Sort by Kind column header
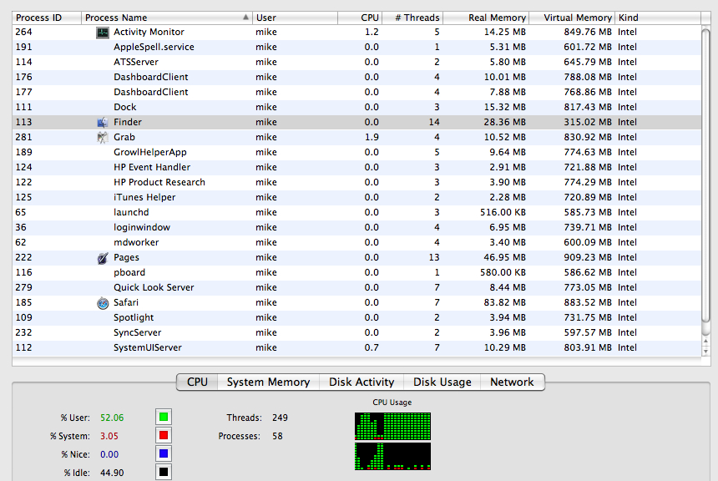The height and width of the screenshot is (481, 718). (658, 18)
